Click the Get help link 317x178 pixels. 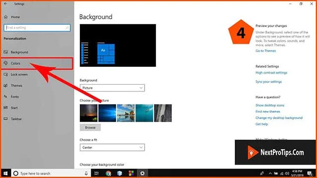tap(262, 124)
